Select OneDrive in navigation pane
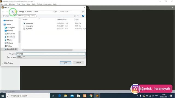Image resolution: width=175 pixels, height=98 pixels. coord(8,20)
